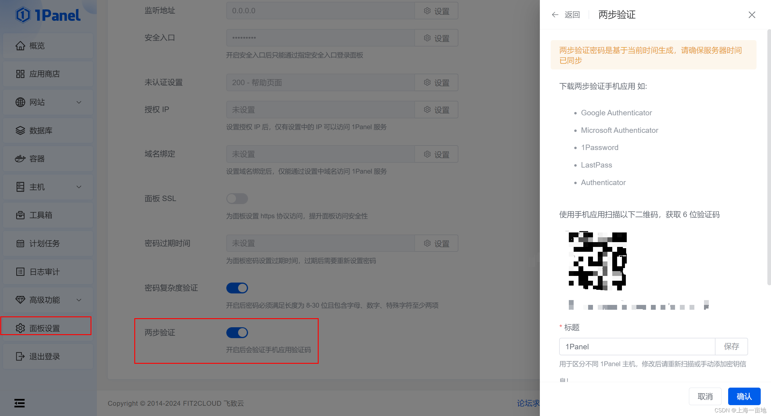Screen dimensions: 771x416
Task: Click the 确认 button
Action: [744, 396]
